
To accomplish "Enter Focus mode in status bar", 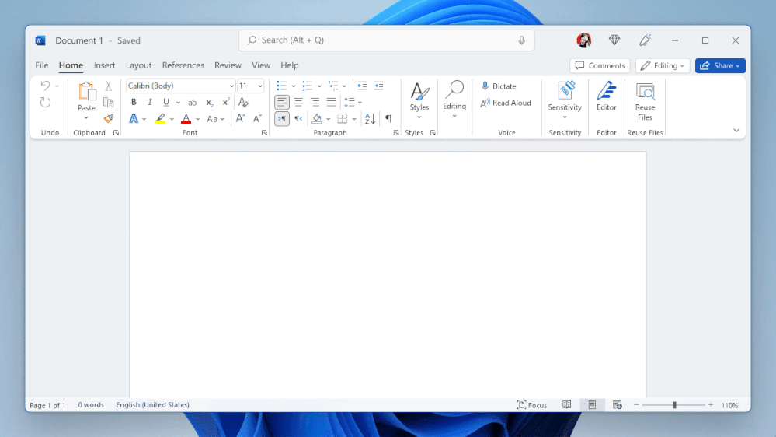I will click(x=532, y=405).
